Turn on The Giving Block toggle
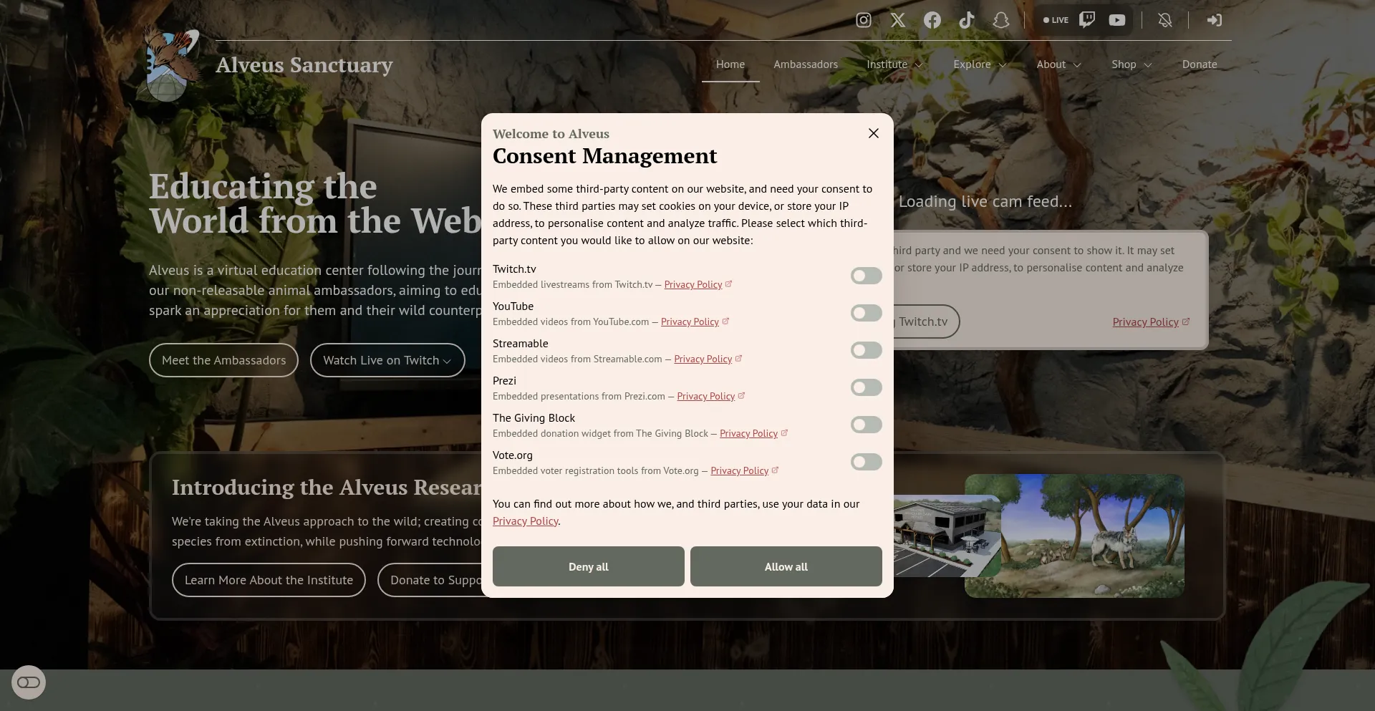 [866, 425]
